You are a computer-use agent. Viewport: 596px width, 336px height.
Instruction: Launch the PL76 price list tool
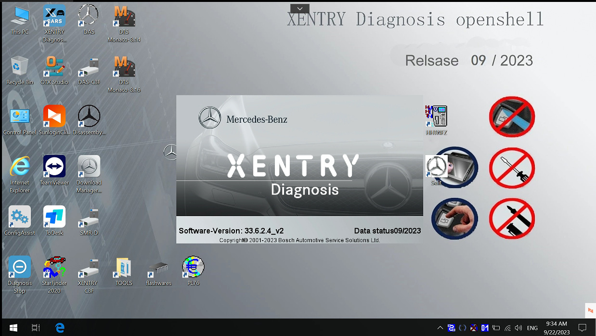(x=193, y=266)
